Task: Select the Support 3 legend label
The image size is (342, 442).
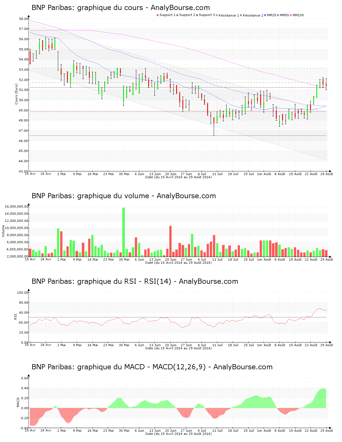Action: (207, 15)
